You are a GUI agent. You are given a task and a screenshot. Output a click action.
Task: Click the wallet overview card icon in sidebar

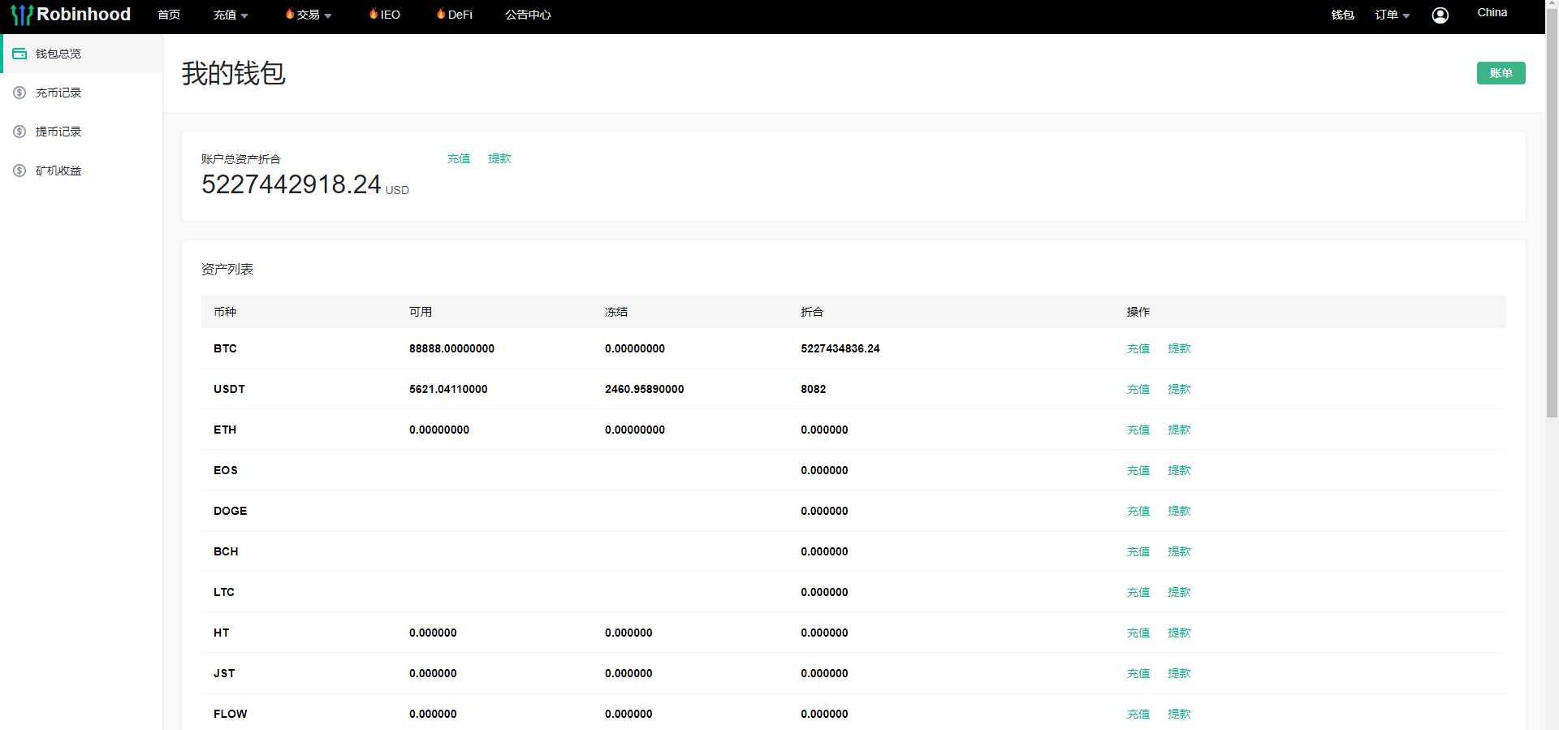click(19, 54)
